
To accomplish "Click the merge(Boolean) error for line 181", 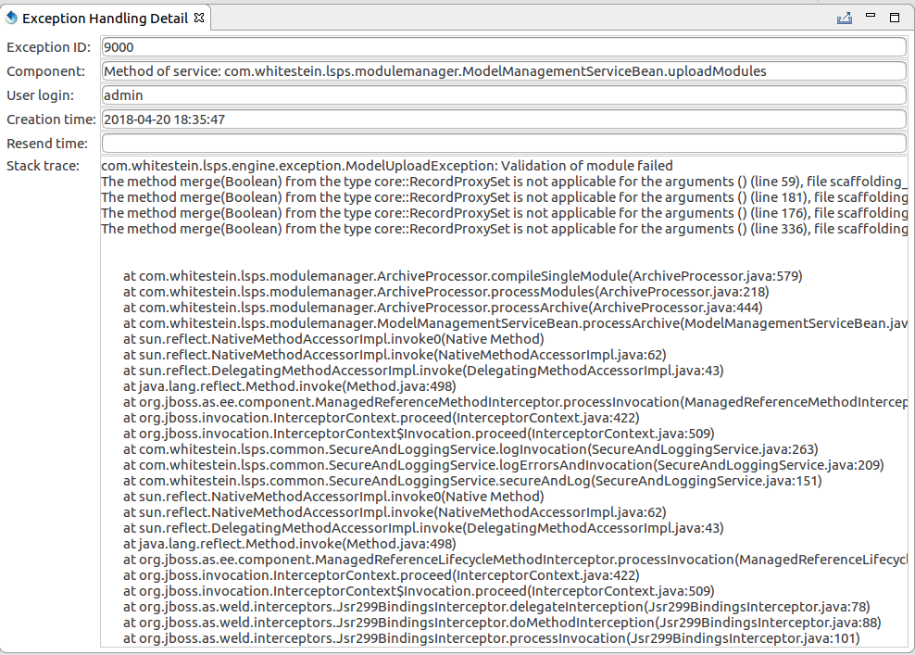I will pyautogui.click(x=504, y=197).
